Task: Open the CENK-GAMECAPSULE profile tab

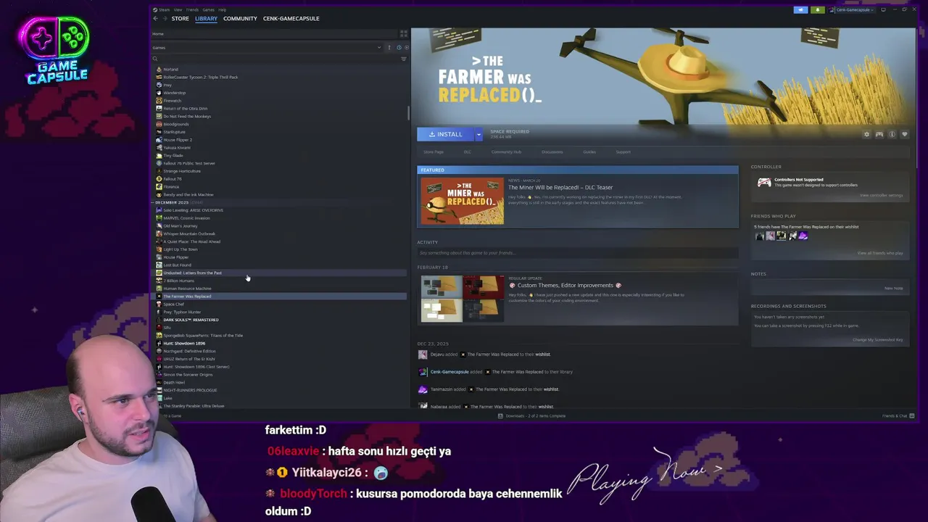Action: [x=291, y=18]
